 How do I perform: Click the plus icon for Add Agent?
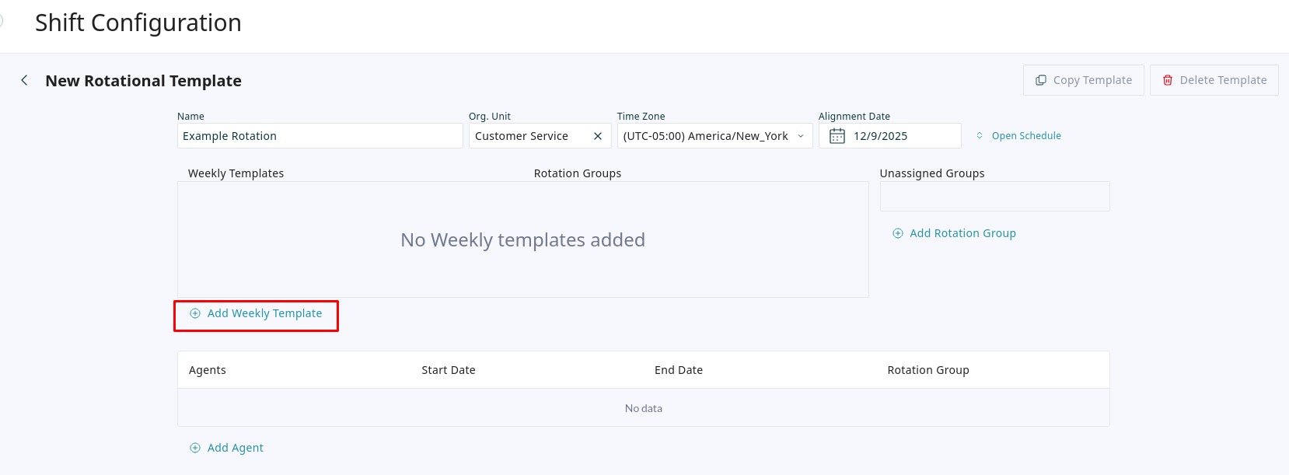coord(195,448)
